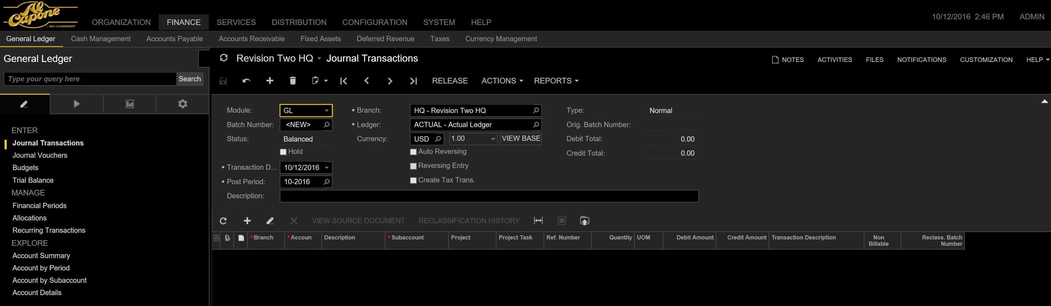Open the SYSTEM top menu
This screenshot has height=306, width=1051.
pos(439,23)
